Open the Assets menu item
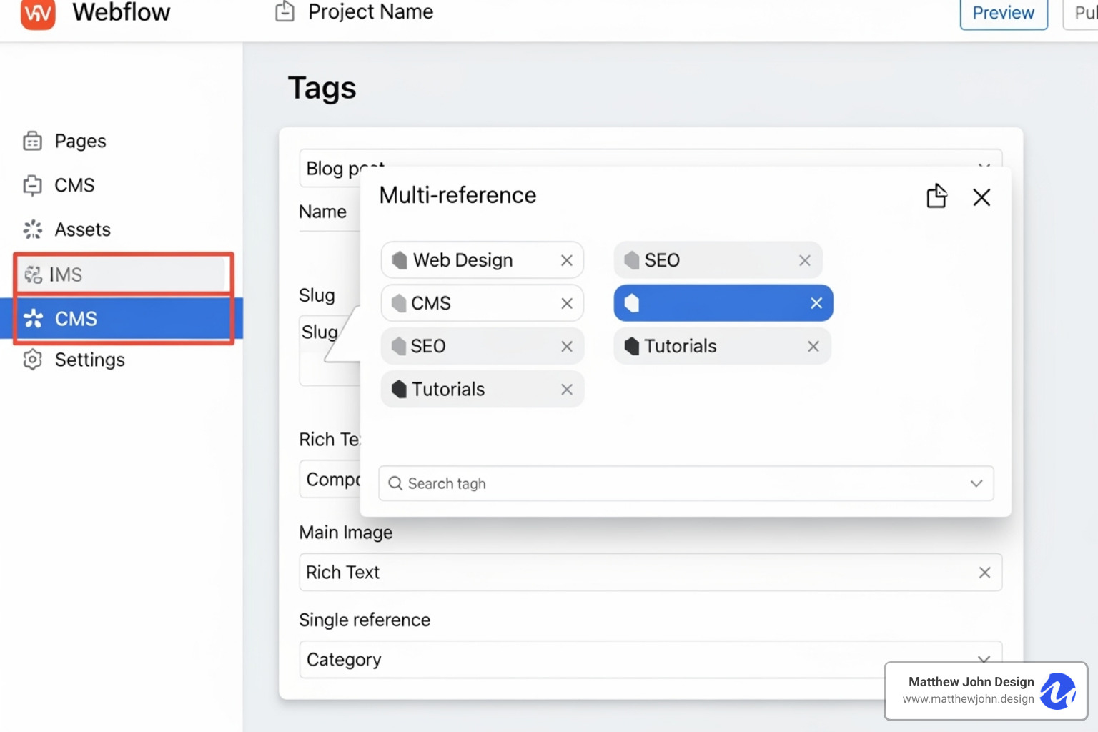 point(82,229)
